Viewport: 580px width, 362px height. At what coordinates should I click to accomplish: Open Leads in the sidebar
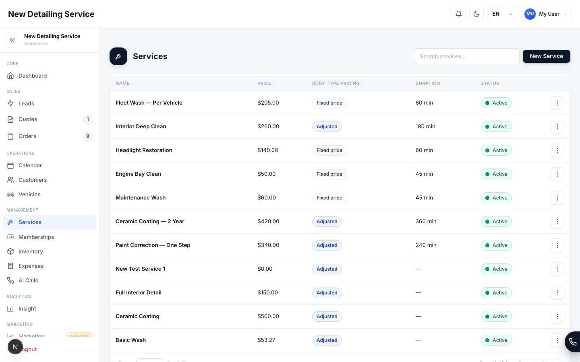[50, 103]
